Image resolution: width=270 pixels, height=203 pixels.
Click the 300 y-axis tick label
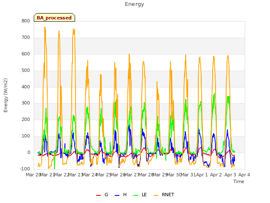click(x=26, y=103)
